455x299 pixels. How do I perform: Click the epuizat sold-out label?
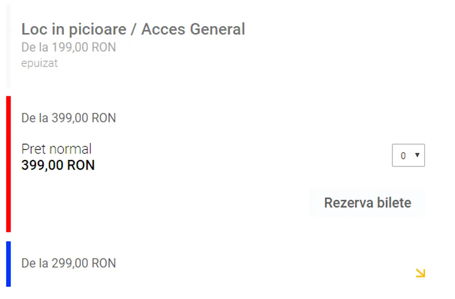[x=39, y=63]
